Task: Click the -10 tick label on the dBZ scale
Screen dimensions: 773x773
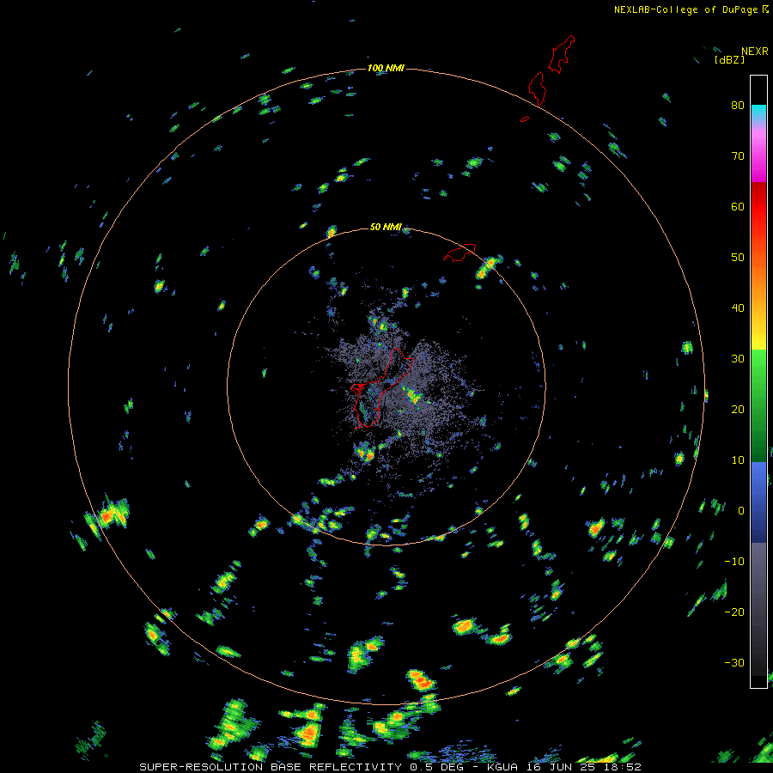Action: point(734,562)
